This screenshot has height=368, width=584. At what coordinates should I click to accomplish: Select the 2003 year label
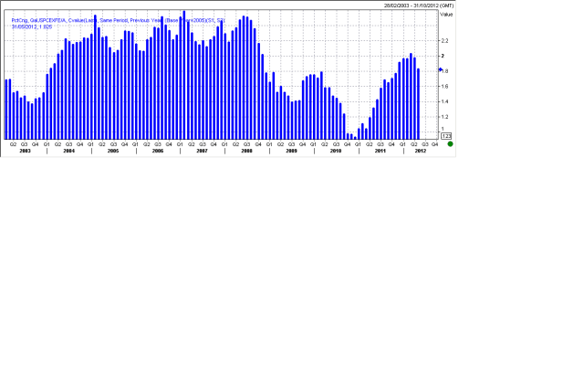point(25,151)
